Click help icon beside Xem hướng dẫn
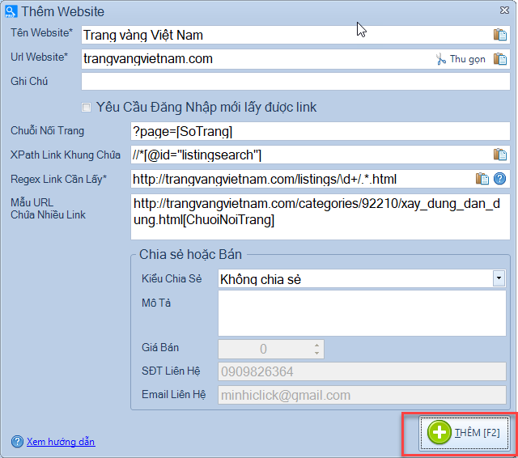The image size is (518, 458). (17, 442)
